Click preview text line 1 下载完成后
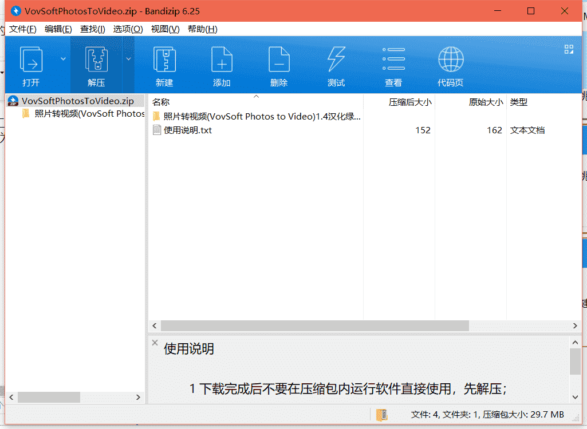 (348, 389)
